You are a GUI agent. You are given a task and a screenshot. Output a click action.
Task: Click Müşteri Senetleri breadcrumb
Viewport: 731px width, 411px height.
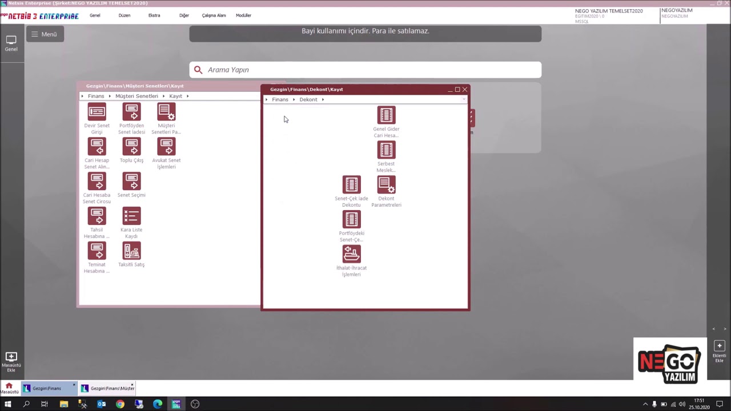[x=136, y=96]
